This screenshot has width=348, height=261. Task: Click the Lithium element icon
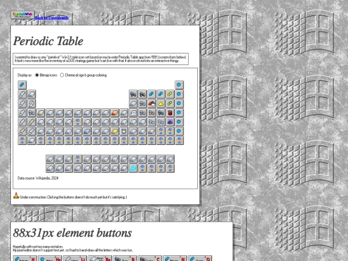click(x=22, y=94)
